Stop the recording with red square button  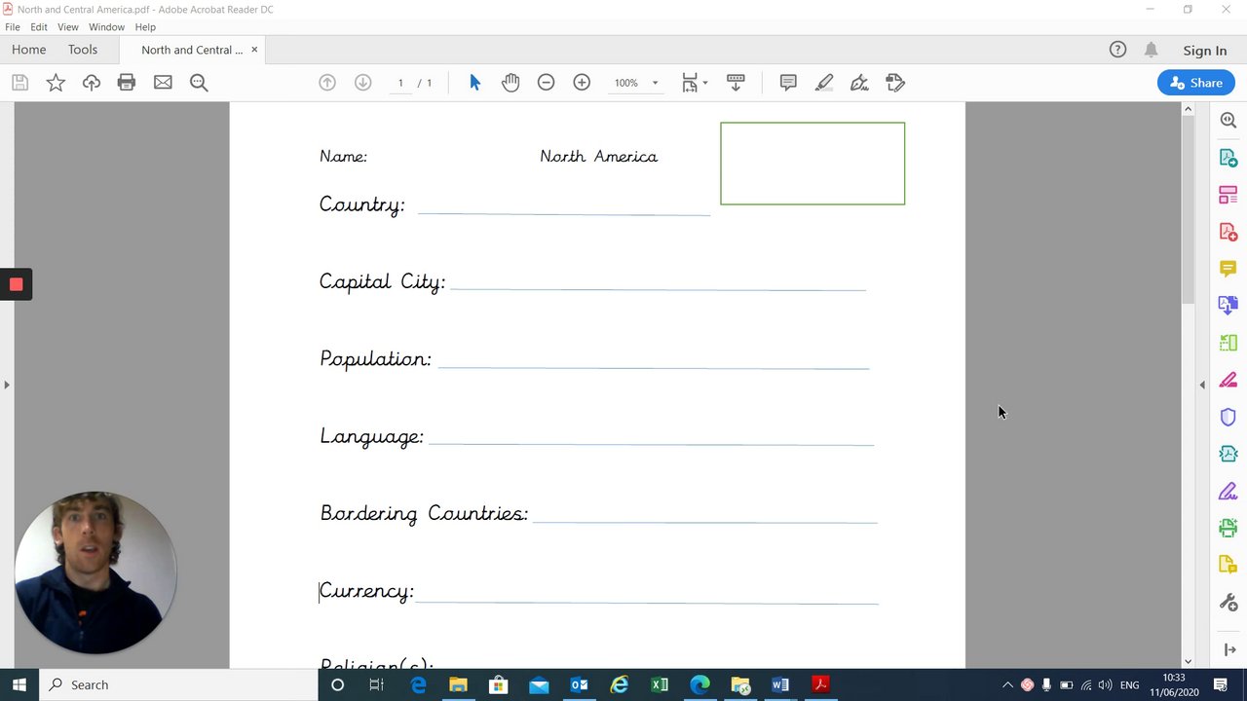pyautogui.click(x=16, y=284)
